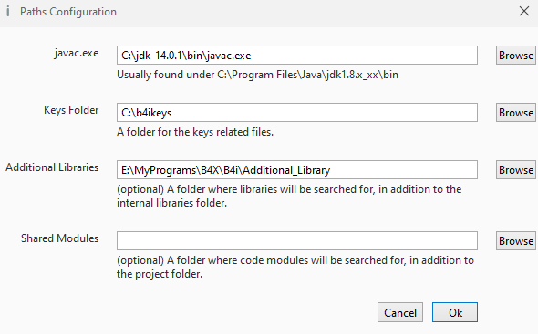The height and width of the screenshot is (334, 538).
Task: Click the B4i info icon in title bar
Action: tap(8, 12)
